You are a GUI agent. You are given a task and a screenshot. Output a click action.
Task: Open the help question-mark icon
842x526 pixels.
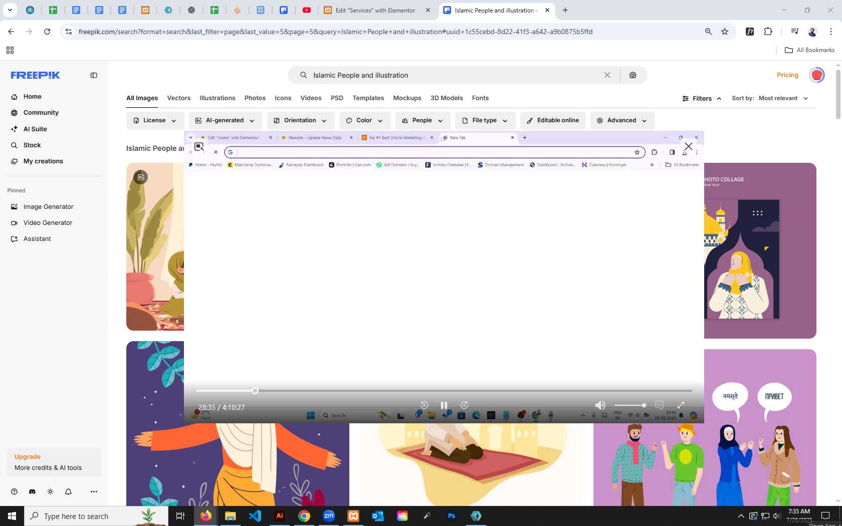point(14,491)
